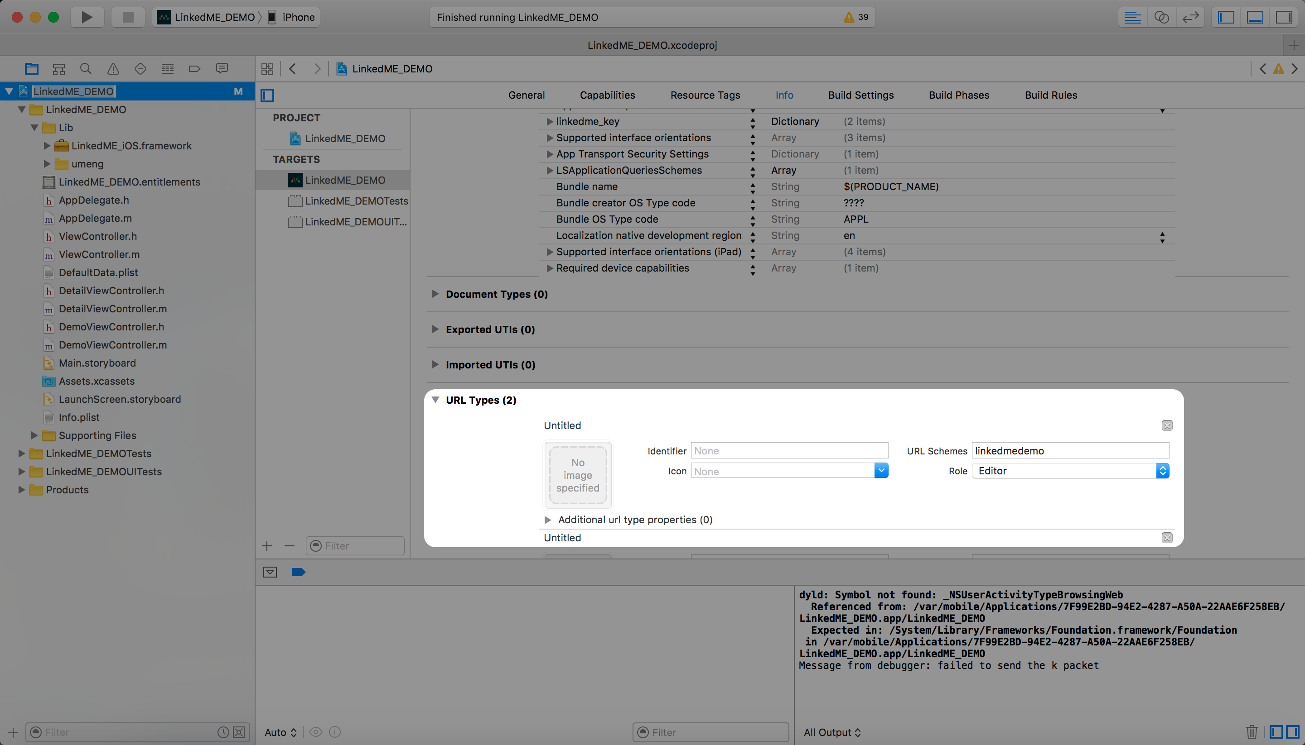Image resolution: width=1305 pixels, height=745 pixels.
Task: Expand the LinkedME_iOS.framework item
Action: tap(47, 146)
